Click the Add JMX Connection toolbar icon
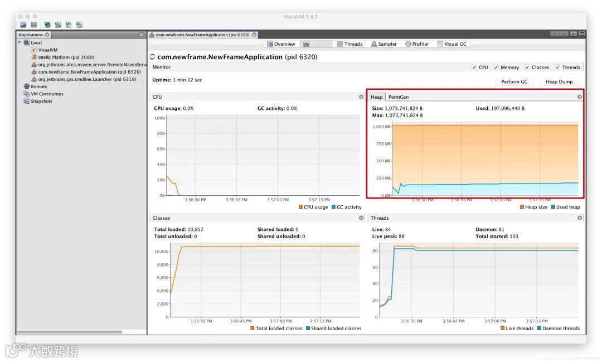The height and width of the screenshot is (362, 602). 47,25
